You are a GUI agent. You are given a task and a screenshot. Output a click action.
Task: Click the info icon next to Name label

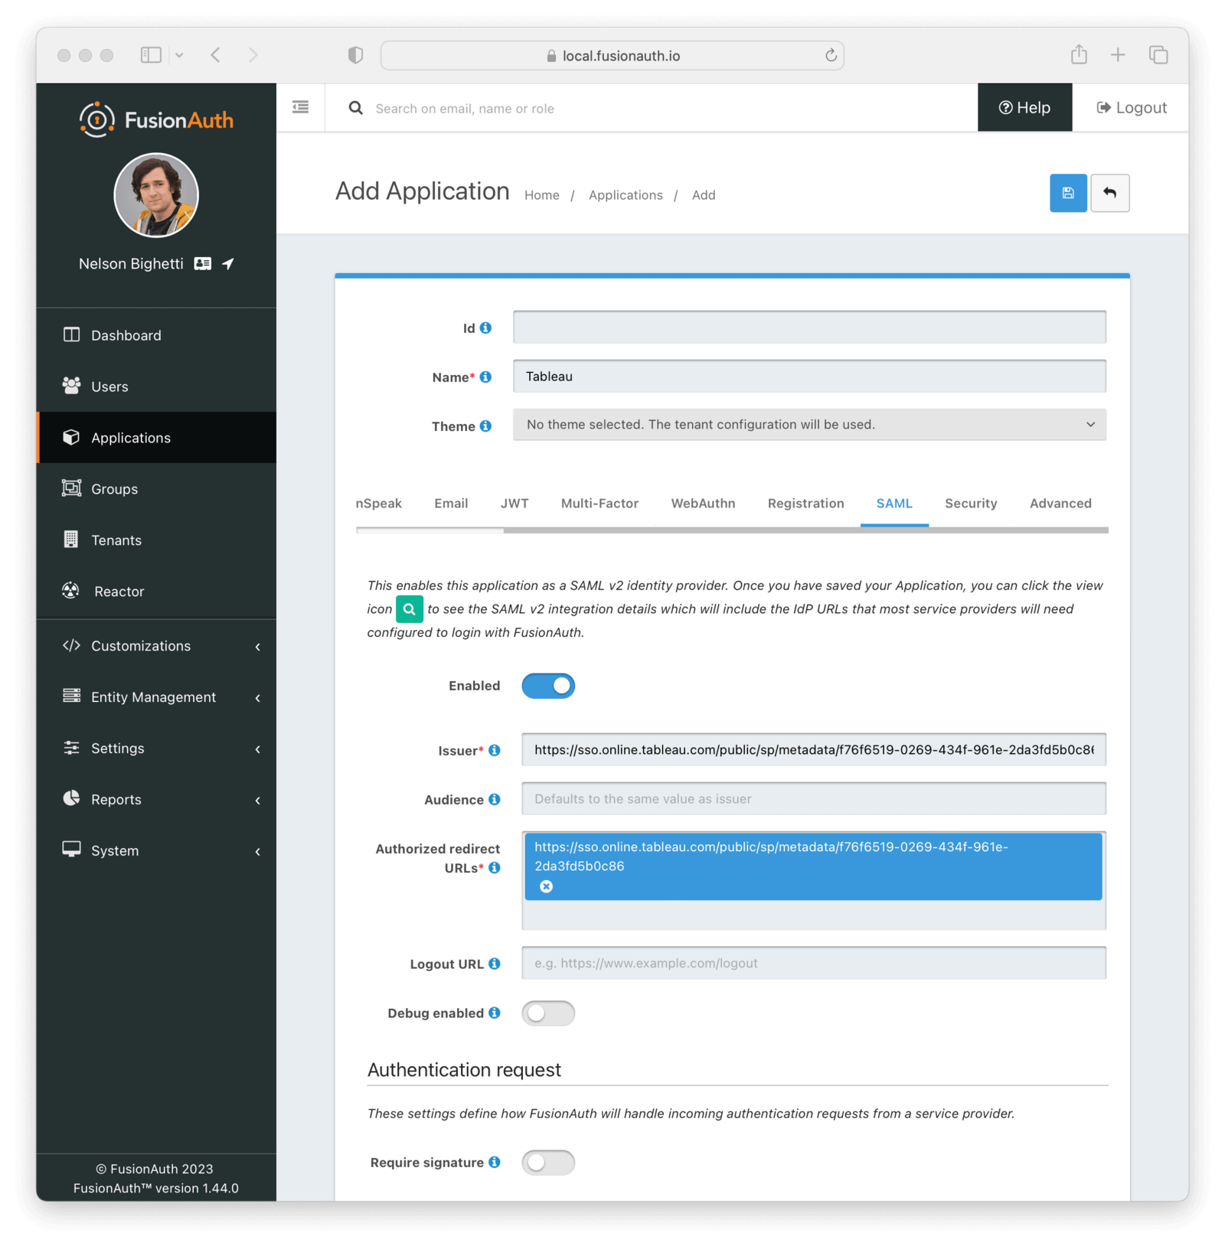[x=485, y=377]
